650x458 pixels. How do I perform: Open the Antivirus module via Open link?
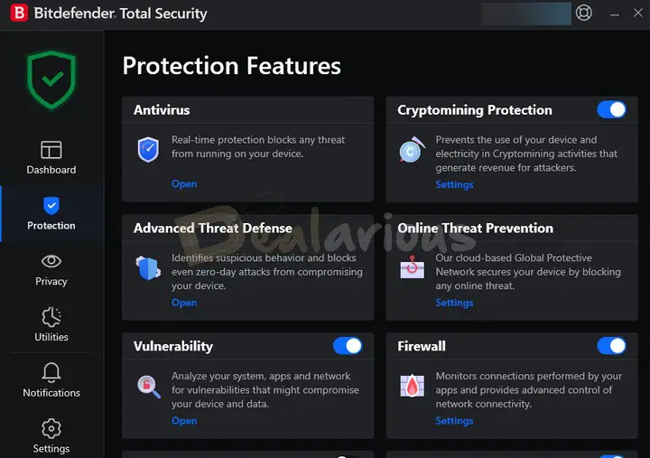pyautogui.click(x=184, y=184)
